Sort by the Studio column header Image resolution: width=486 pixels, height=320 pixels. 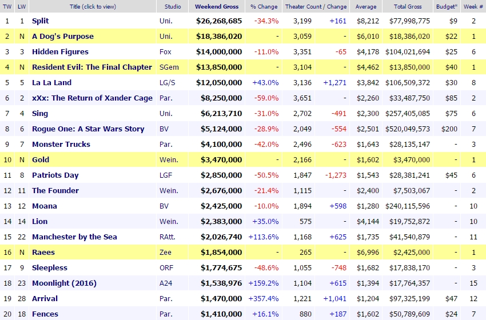coord(173,6)
